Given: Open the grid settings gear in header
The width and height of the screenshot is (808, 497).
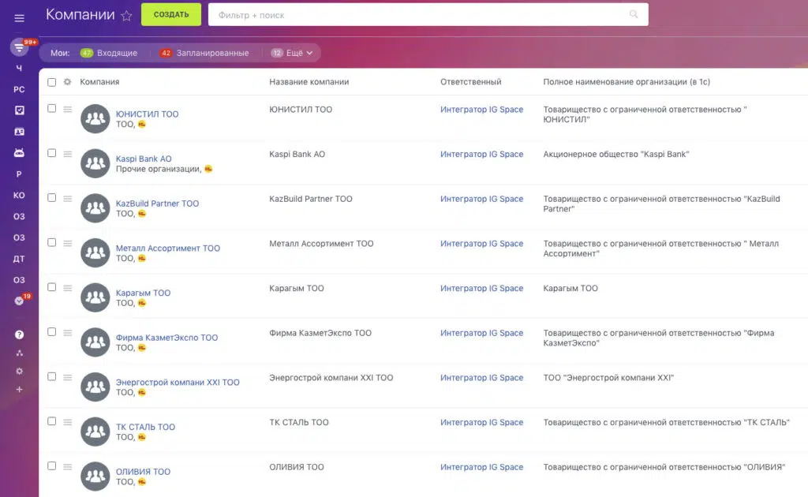Looking at the screenshot, I should pyautogui.click(x=67, y=82).
